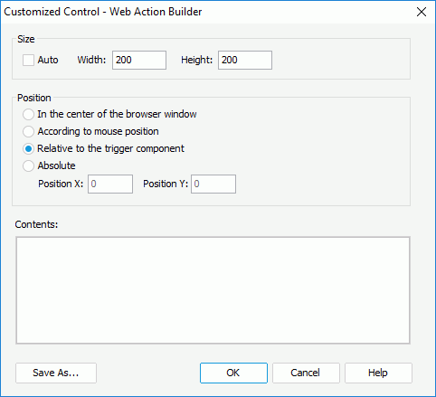
Task: Click the Position Y field
Action: (x=213, y=184)
